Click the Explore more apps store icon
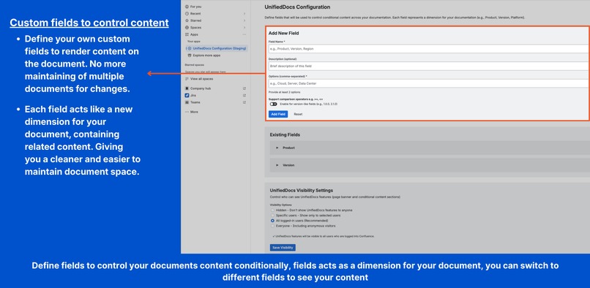590x288 pixels. tap(190, 56)
